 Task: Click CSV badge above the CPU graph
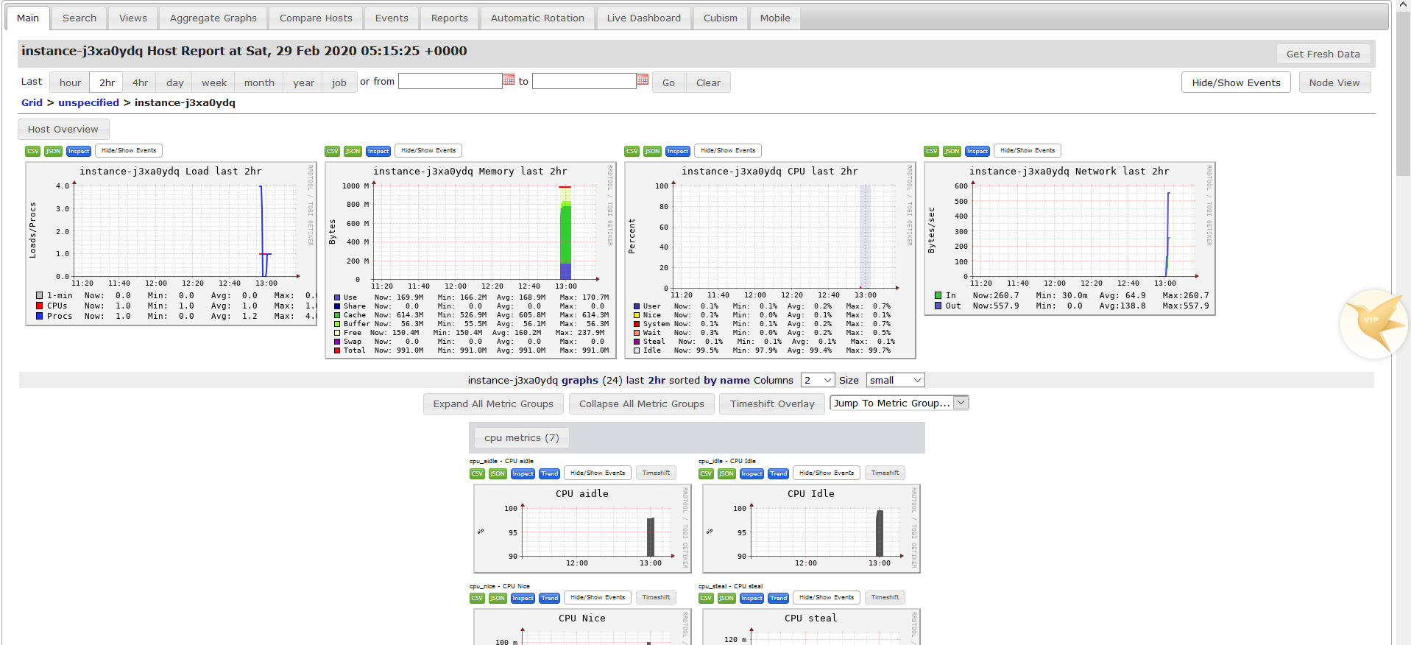pyautogui.click(x=632, y=151)
